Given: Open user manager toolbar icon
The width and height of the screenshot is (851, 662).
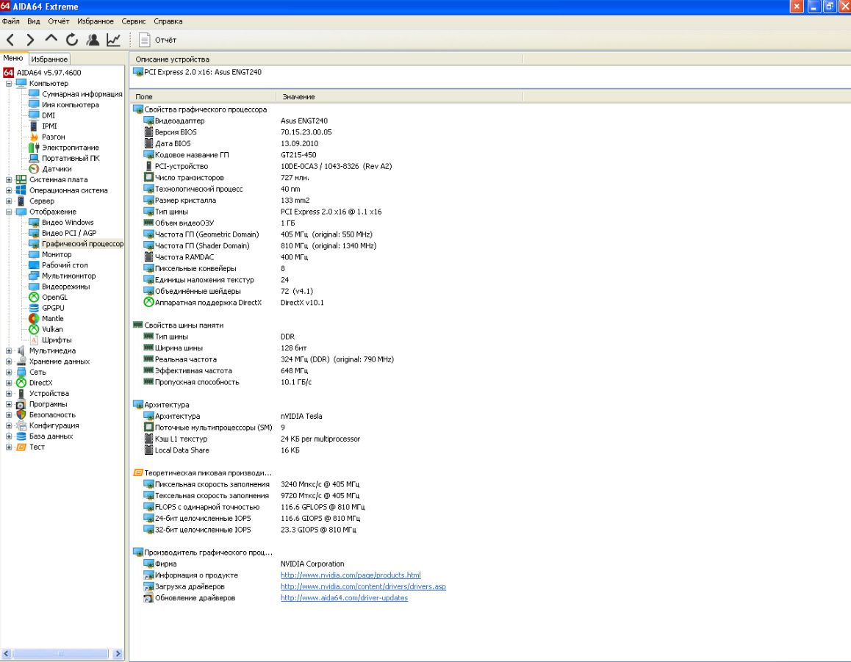Looking at the screenshot, I should [93, 40].
